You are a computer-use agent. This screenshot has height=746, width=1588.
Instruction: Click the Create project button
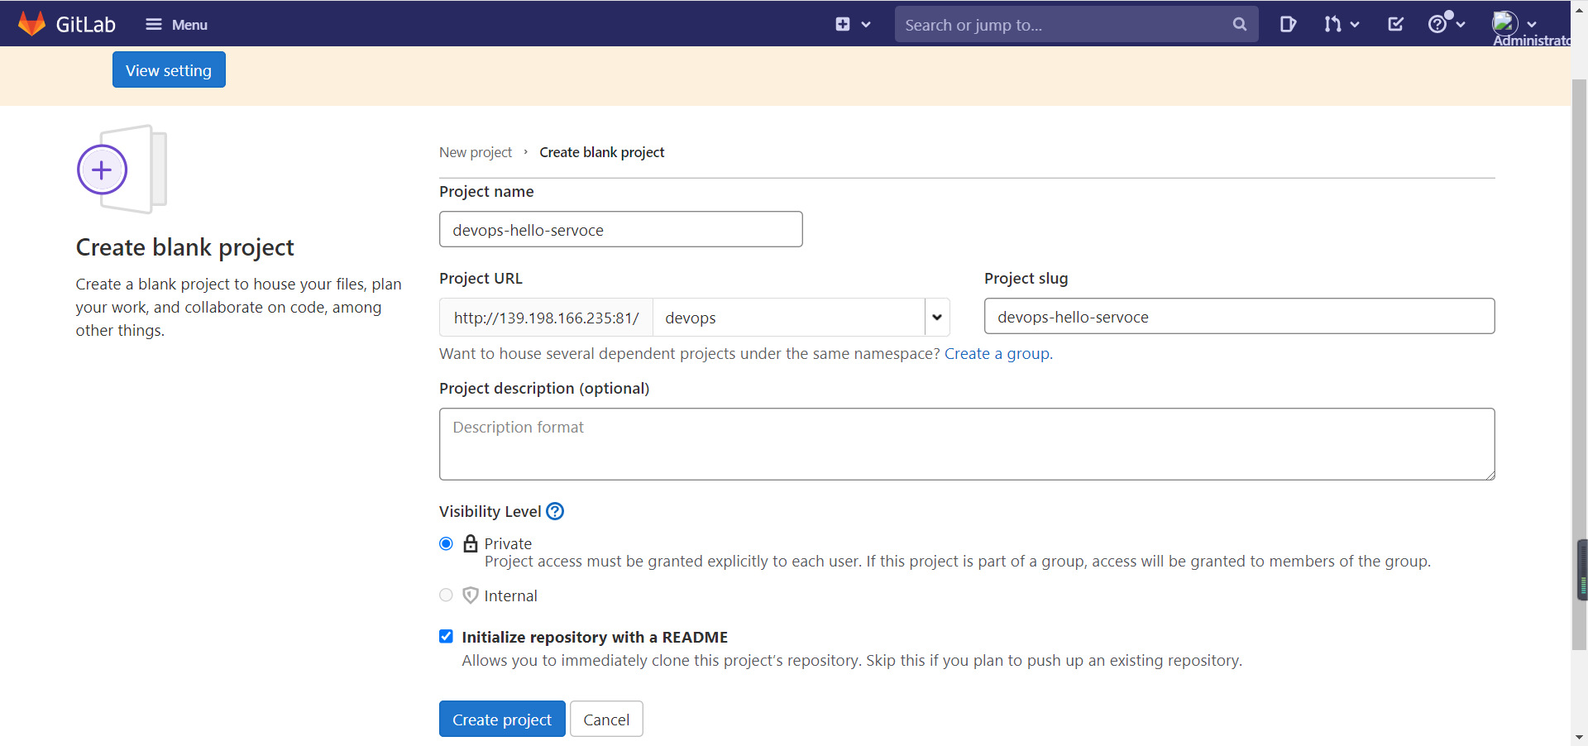pyautogui.click(x=502, y=719)
